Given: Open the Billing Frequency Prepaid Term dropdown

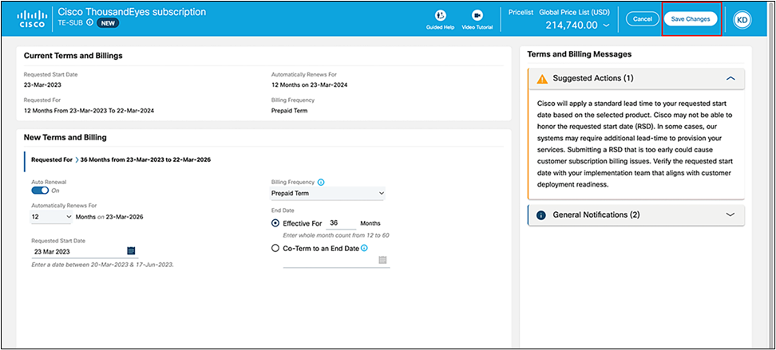Looking at the screenshot, I should click(327, 193).
